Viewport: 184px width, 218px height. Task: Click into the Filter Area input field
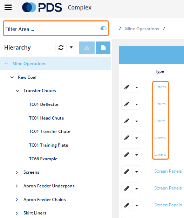tap(52, 29)
